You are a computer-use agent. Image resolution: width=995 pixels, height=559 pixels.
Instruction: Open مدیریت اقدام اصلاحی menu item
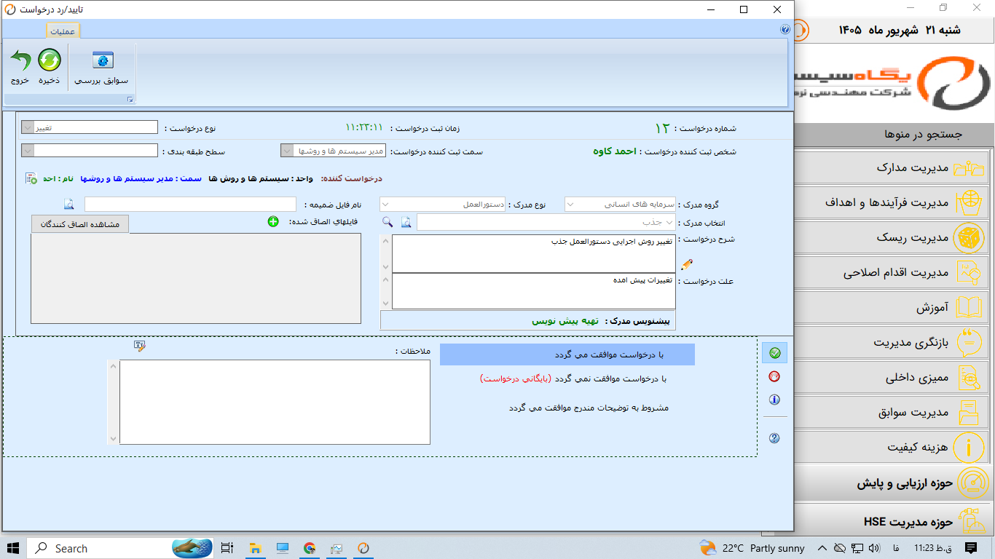click(x=892, y=273)
